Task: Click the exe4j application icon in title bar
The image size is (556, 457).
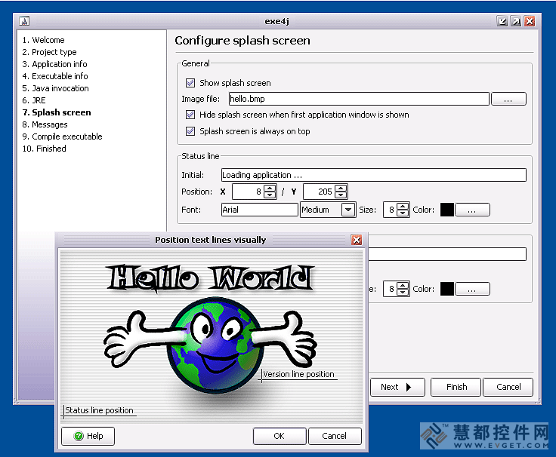Action: tap(24, 21)
